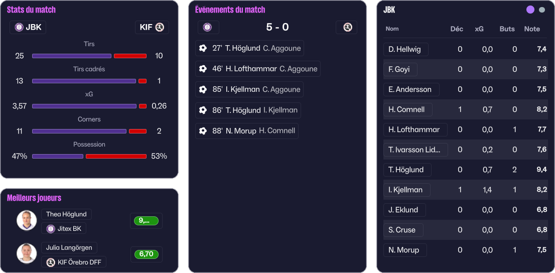This screenshot has height=273, width=555.
Task: Open T. Höglund's profile in the player table
Action: click(x=406, y=170)
